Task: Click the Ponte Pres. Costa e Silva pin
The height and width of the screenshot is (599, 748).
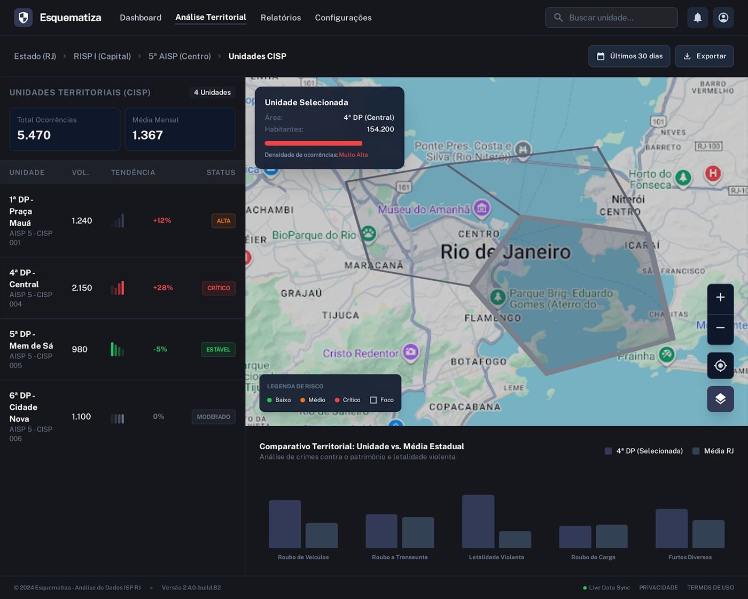Action: tap(523, 150)
